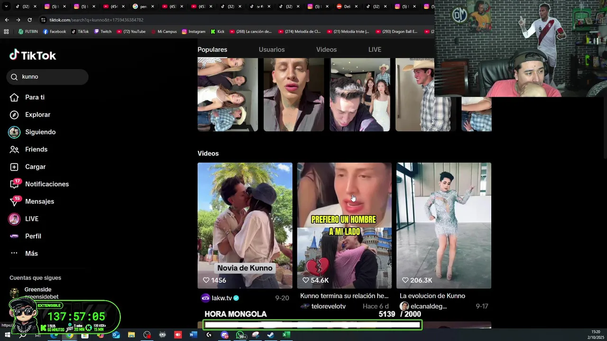This screenshot has height=341, width=607.
Task: Open the Facebook bookmark
Action: 55,32
